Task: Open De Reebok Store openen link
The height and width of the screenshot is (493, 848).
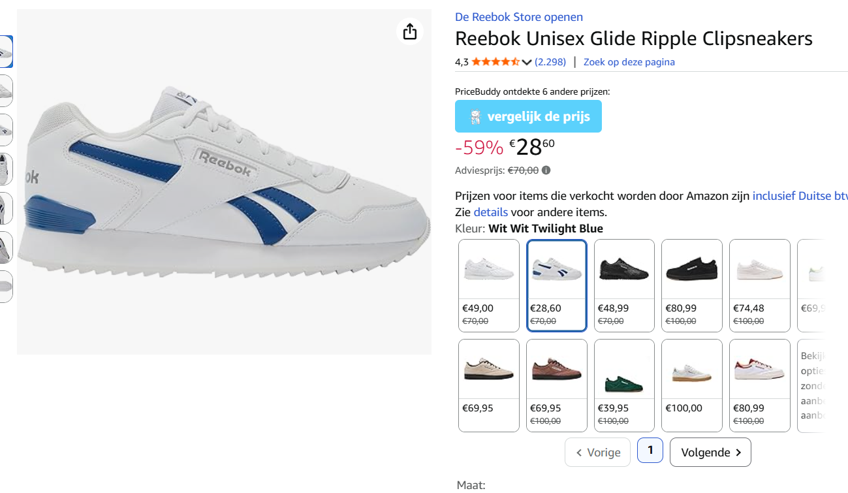Action: [518, 16]
